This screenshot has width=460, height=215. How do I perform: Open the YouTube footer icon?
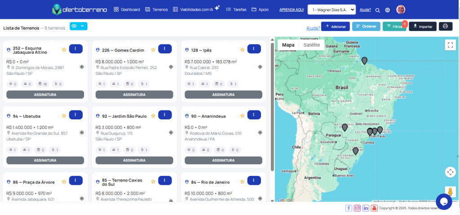click(x=374, y=208)
